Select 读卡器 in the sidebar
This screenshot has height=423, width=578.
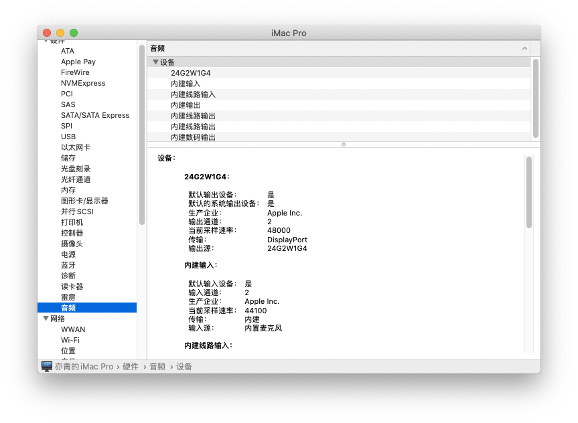pyautogui.click(x=72, y=286)
